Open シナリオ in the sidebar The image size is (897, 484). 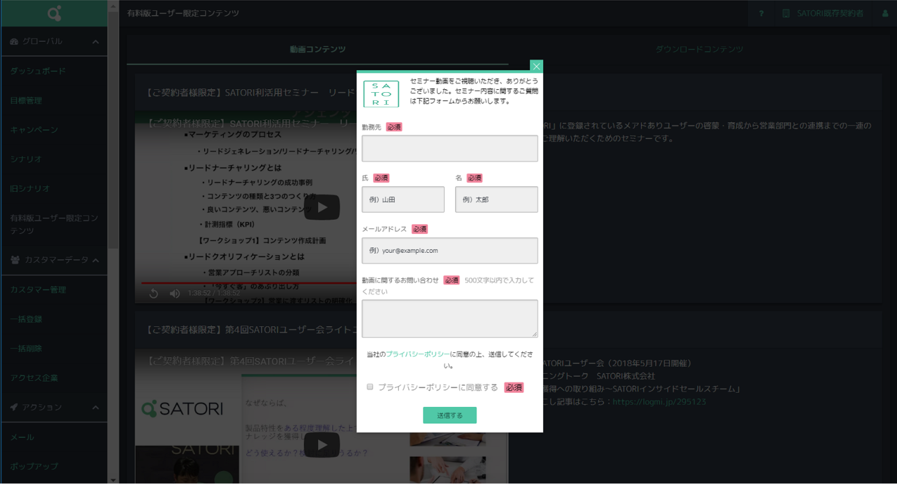(26, 159)
